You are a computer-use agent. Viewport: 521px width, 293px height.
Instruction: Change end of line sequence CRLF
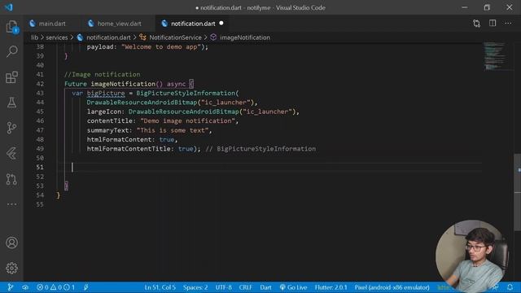246,287
